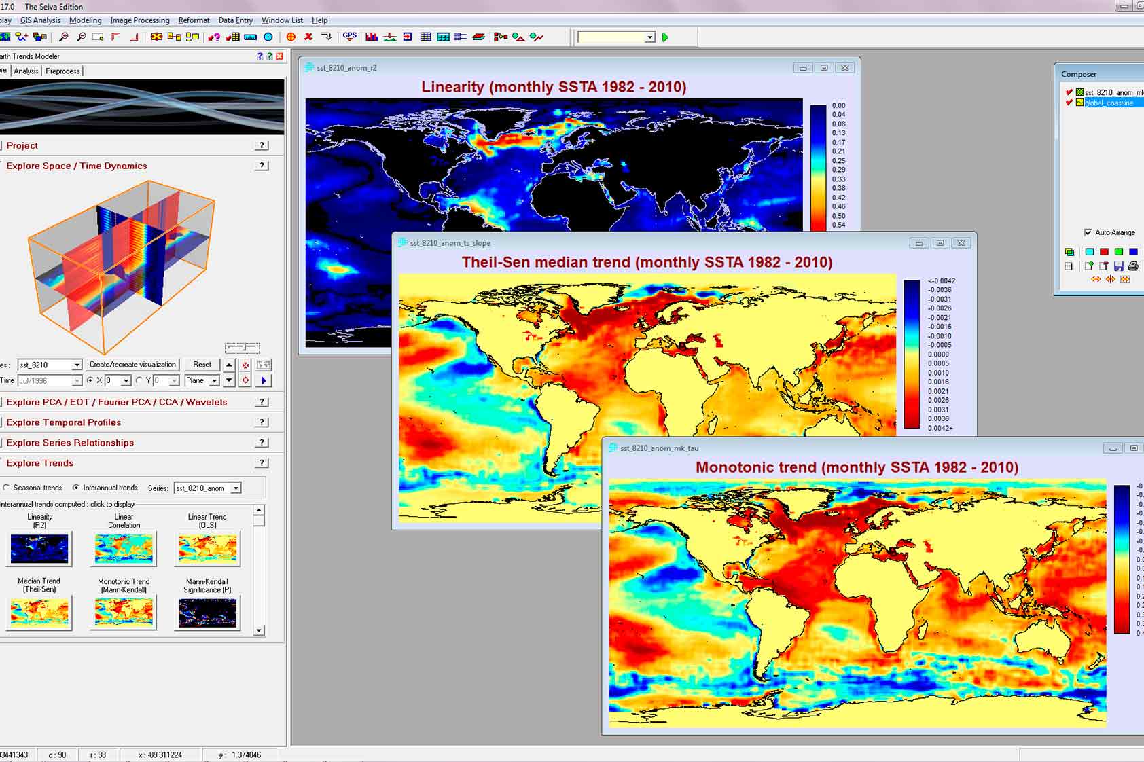Click the blue play arrow in visualization controls
1144x762 pixels.
tap(264, 381)
